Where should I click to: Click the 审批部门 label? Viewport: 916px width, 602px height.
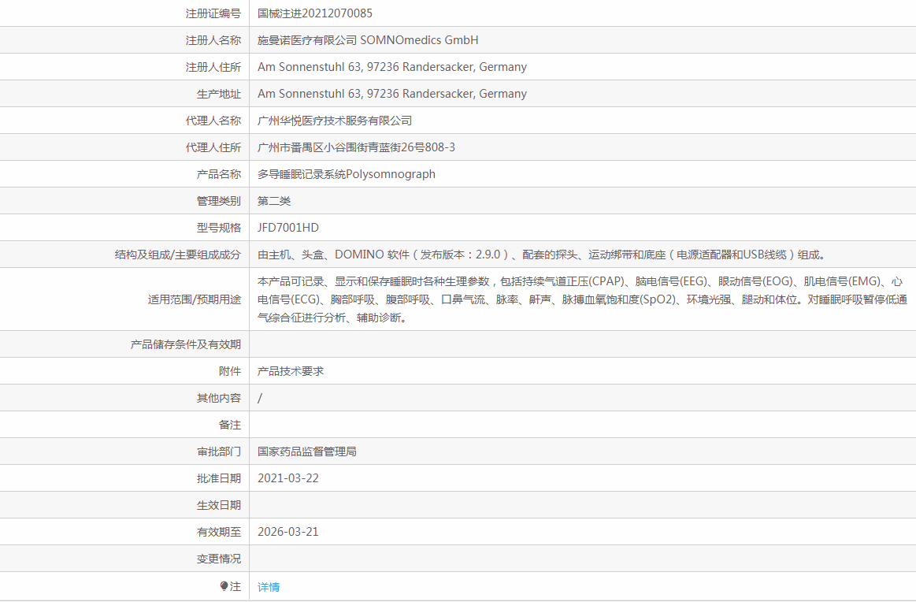pos(219,451)
